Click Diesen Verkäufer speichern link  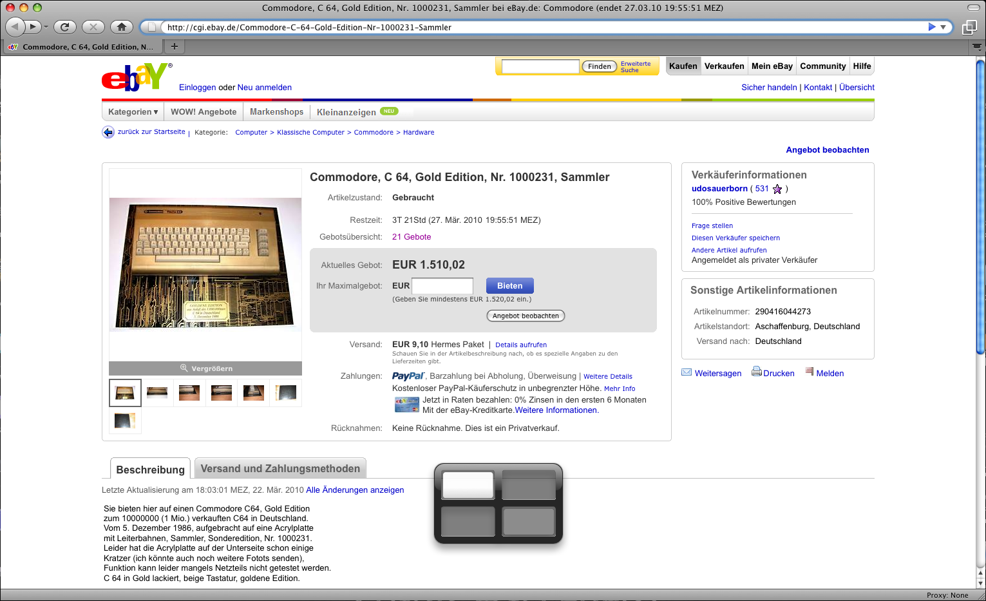pyautogui.click(x=735, y=238)
